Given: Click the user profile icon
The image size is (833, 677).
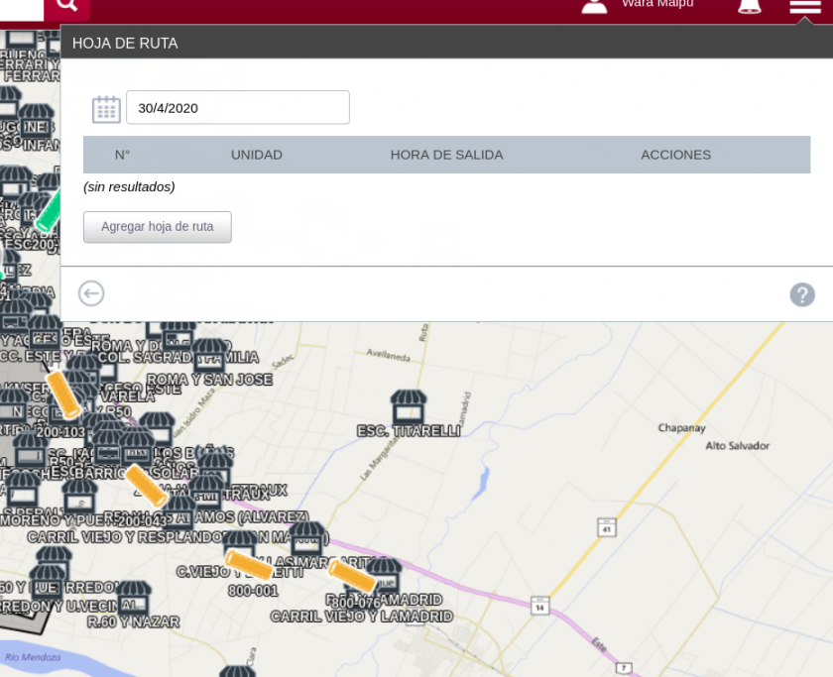Looking at the screenshot, I should click(594, 5).
